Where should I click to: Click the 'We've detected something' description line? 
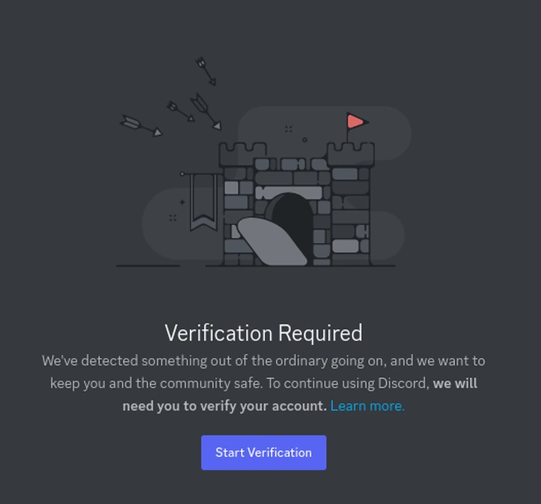(264, 361)
